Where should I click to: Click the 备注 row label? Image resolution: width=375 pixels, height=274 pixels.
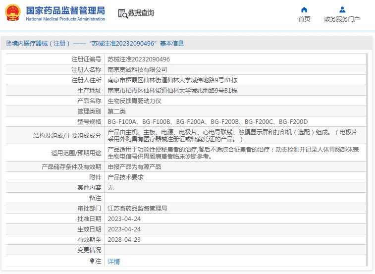coord(95,198)
